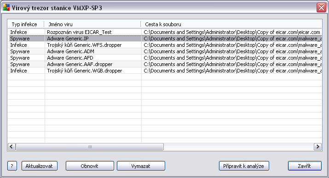Click Připravit k analýze button
This screenshot has height=178, width=329.
point(244,166)
